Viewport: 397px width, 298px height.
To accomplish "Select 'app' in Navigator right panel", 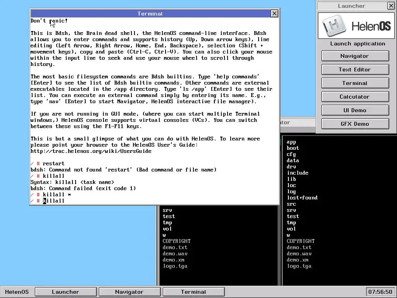I will tap(291, 142).
